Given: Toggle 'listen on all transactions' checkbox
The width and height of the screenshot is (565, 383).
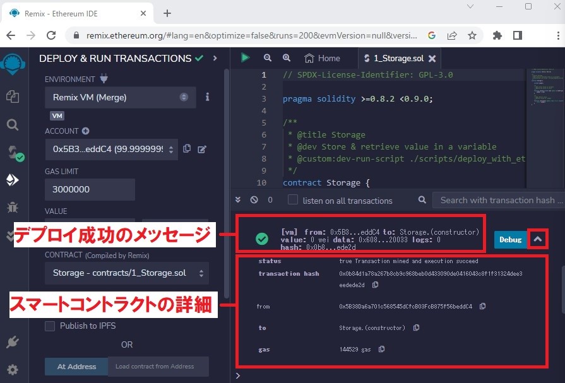Looking at the screenshot, I should point(292,199).
